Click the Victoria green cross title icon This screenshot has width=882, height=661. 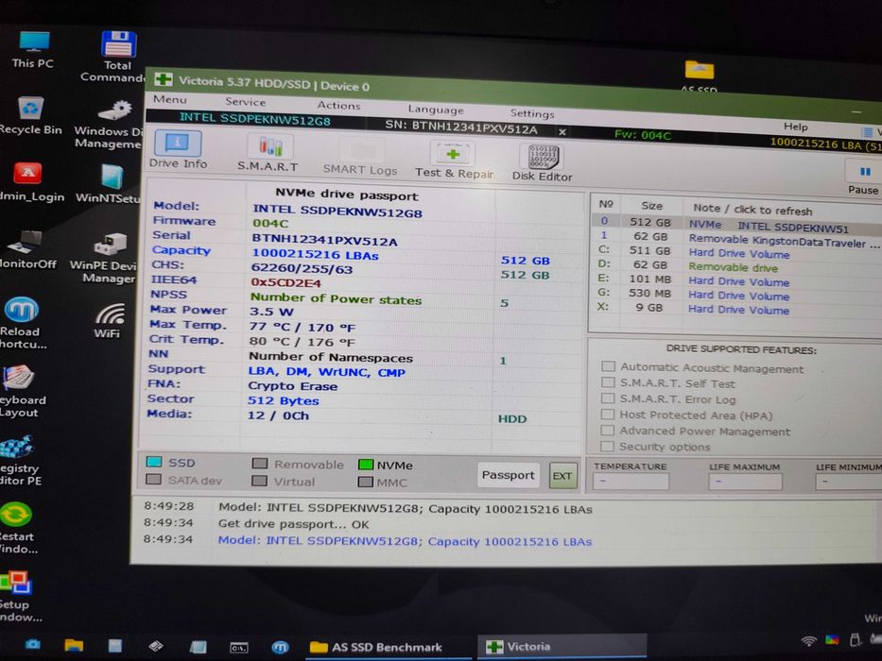click(x=164, y=78)
